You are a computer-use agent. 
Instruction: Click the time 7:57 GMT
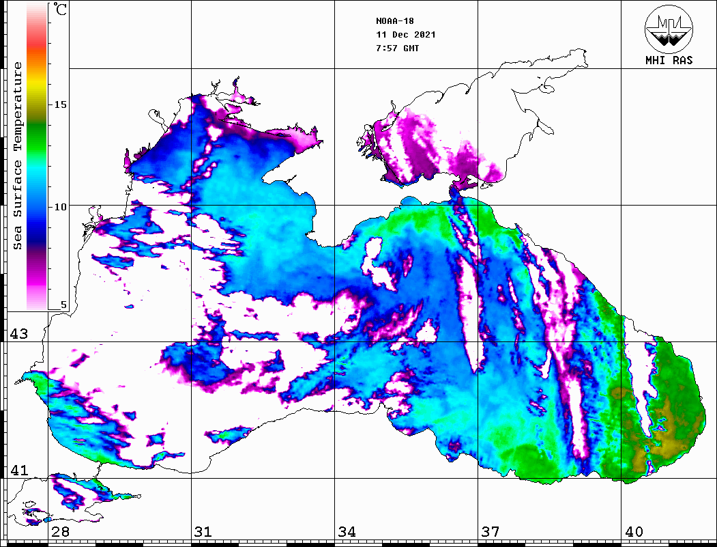click(397, 48)
